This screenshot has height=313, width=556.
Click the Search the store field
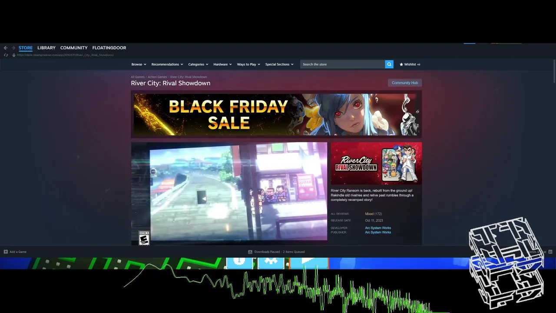coord(342,64)
